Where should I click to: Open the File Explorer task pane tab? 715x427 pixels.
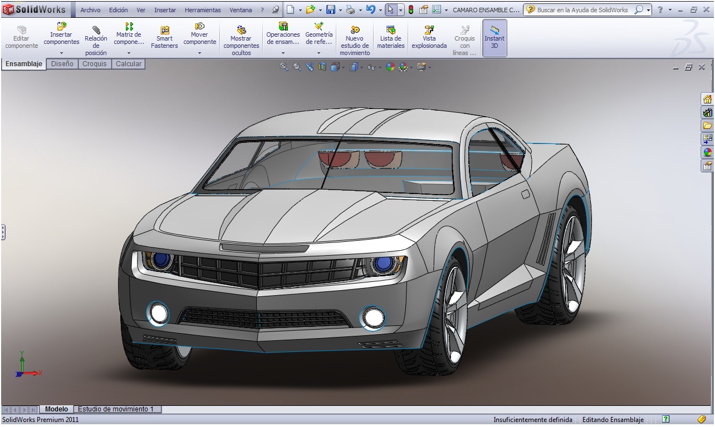pyautogui.click(x=707, y=126)
